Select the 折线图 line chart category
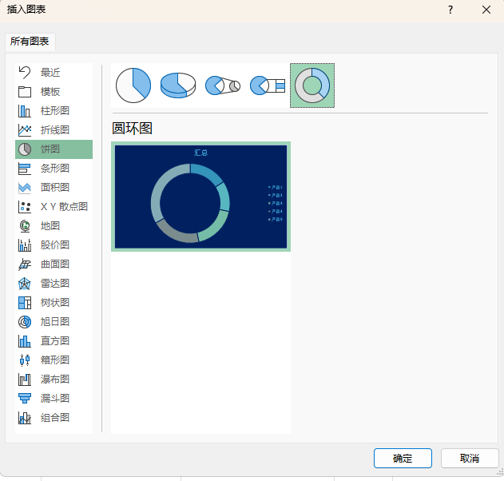Image resolution: width=504 pixels, height=481 pixels. pos(54,130)
